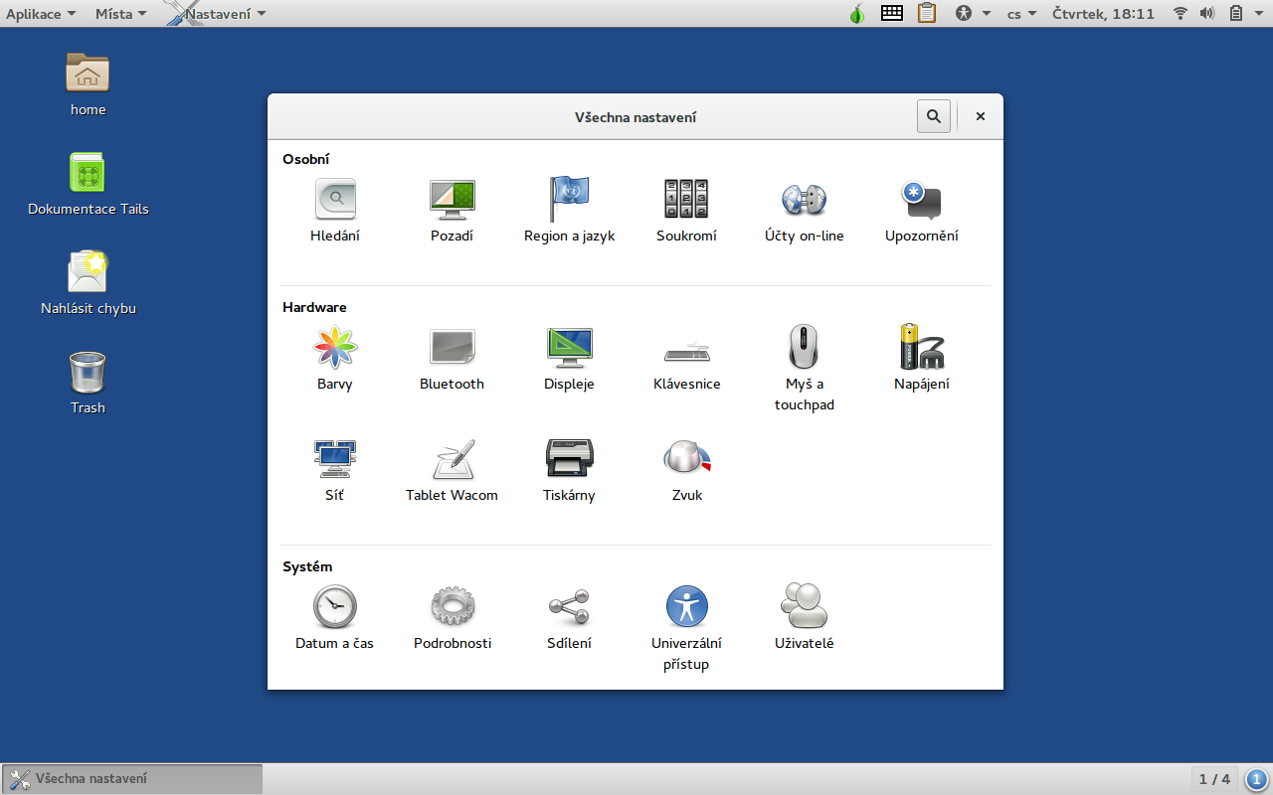The width and height of the screenshot is (1273, 795).
Task: Open the Podrobnosti details panel
Action: [x=452, y=618]
